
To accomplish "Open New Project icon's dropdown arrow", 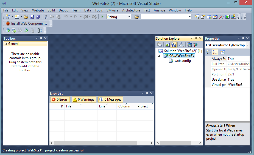I will pos(12,17).
